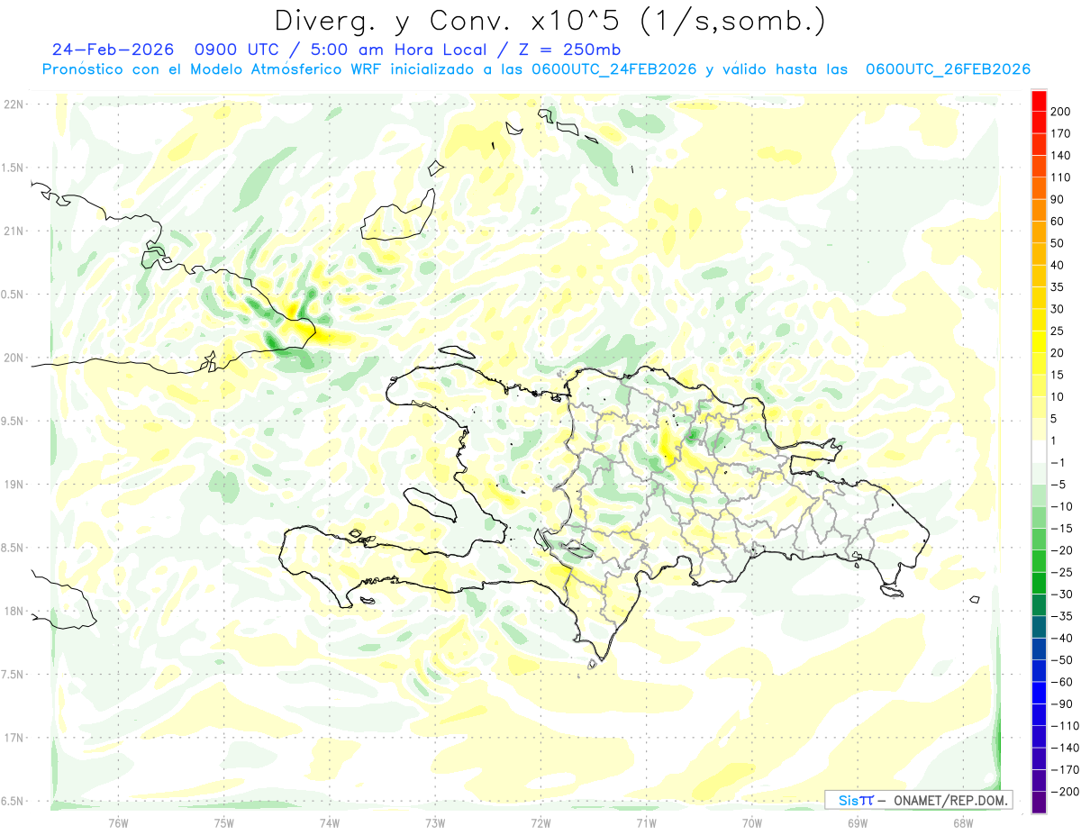Click the positive '35' color bar label
The height and width of the screenshot is (835, 1081).
(1058, 287)
